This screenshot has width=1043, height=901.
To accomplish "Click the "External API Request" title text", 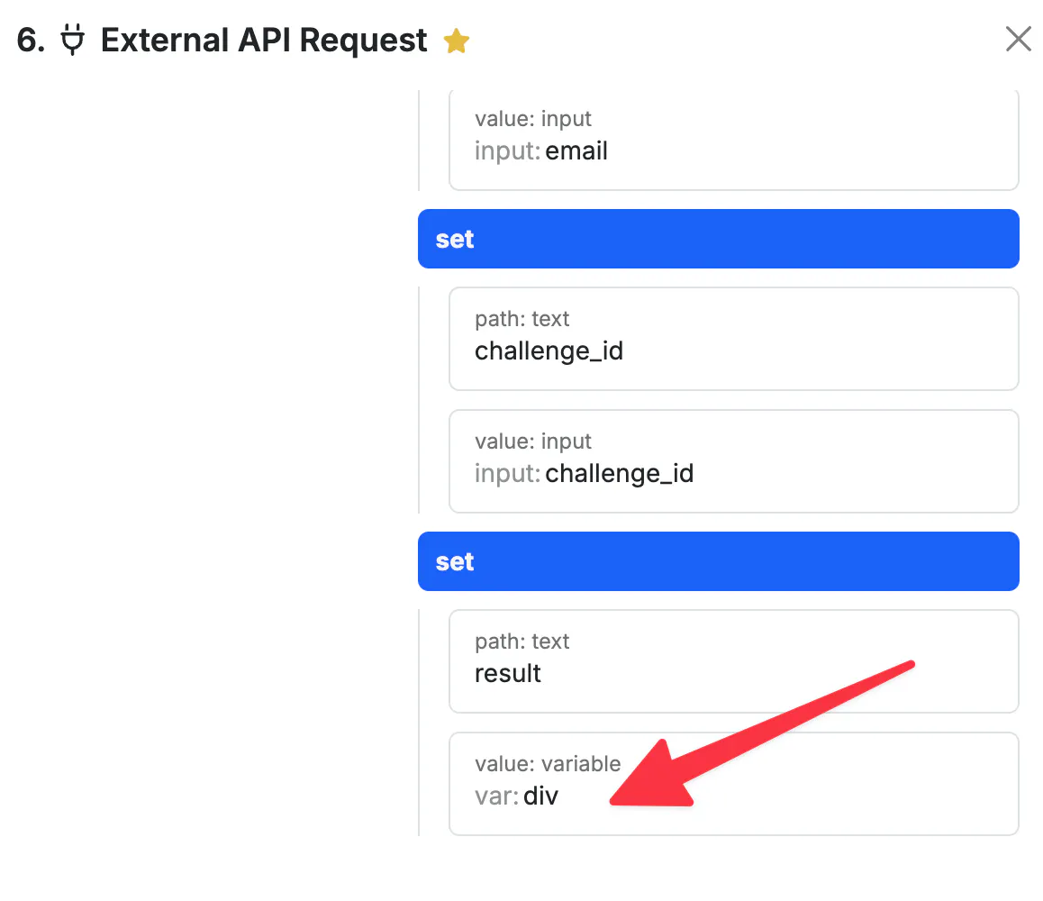I will tap(264, 41).
